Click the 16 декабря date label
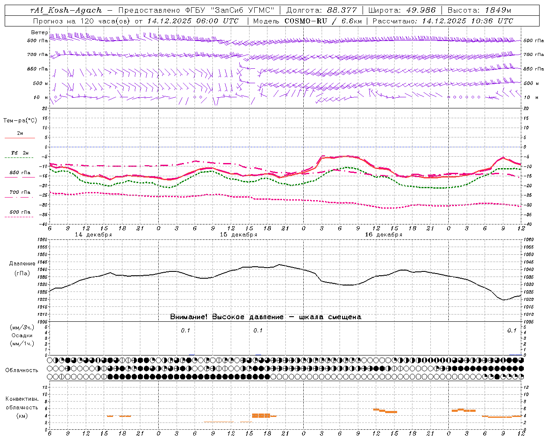The image size is (546, 437). (x=383, y=235)
